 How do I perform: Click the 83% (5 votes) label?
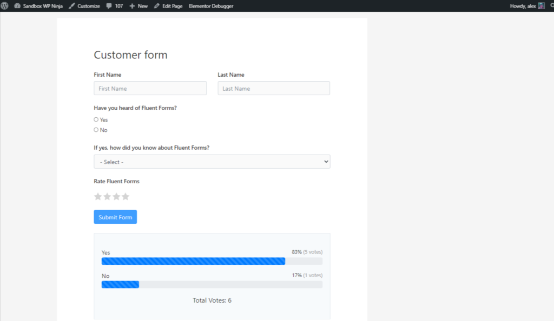point(307,252)
